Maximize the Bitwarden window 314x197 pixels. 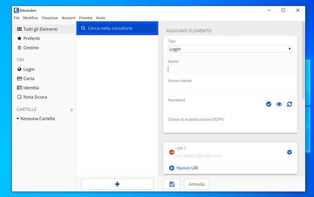click(x=283, y=10)
